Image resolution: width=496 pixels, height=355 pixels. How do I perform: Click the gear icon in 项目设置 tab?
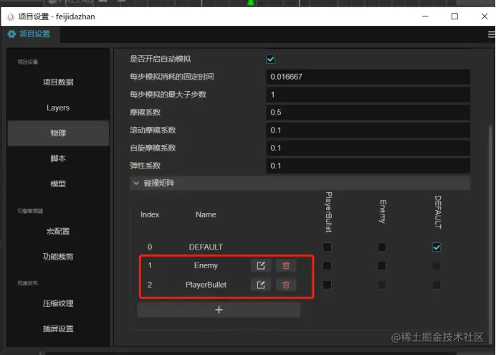[x=11, y=34]
